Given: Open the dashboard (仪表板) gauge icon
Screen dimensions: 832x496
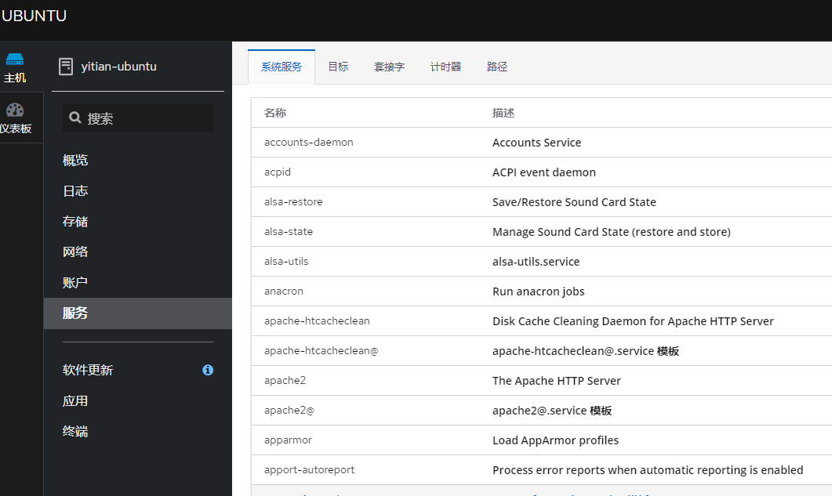Looking at the screenshot, I should pos(15,110).
